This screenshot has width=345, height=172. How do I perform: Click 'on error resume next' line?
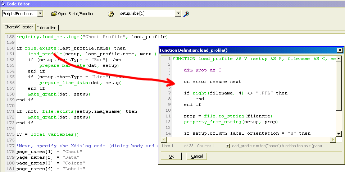pos(213,82)
